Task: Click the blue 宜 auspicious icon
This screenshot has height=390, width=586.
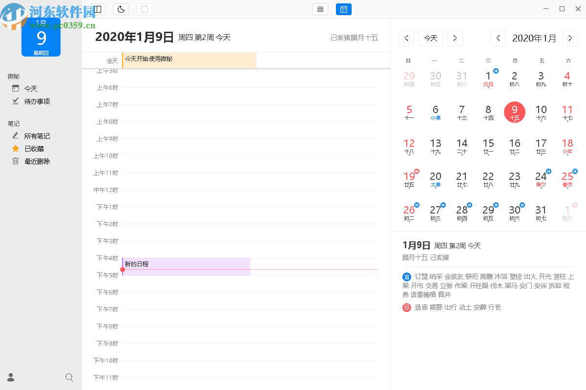Action: click(407, 277)
